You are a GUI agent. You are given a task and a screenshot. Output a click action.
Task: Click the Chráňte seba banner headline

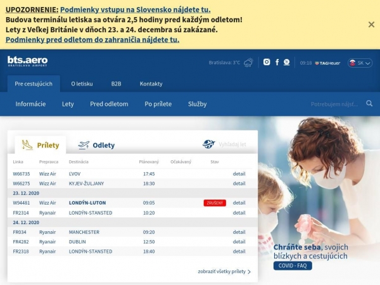click(x=311, y=251)
